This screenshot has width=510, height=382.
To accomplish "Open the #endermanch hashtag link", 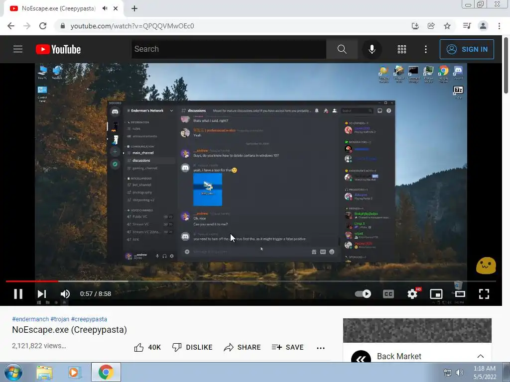I will (30, 319).
